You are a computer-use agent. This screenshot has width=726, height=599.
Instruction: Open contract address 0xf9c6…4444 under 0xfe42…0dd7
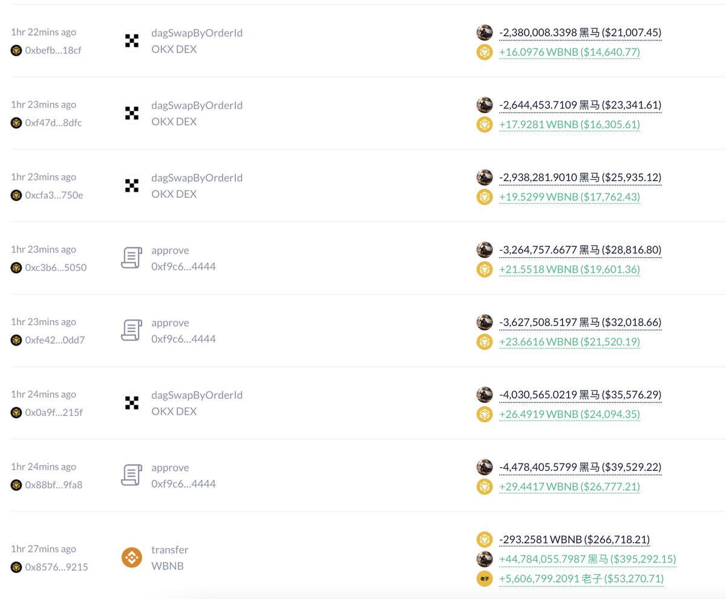(x=183, y=339)
